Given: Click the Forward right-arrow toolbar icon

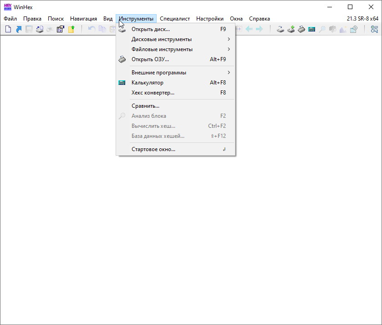Looking at the screenshot, I should coord(260,29).
